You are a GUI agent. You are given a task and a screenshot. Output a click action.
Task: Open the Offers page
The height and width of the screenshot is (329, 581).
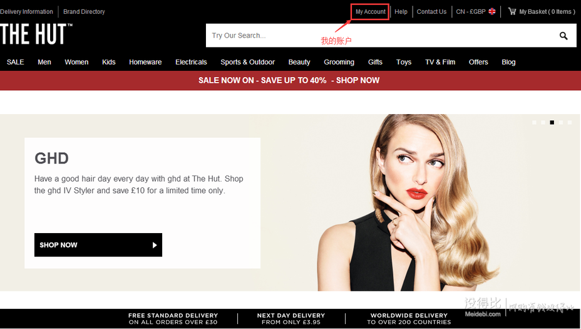478,62
